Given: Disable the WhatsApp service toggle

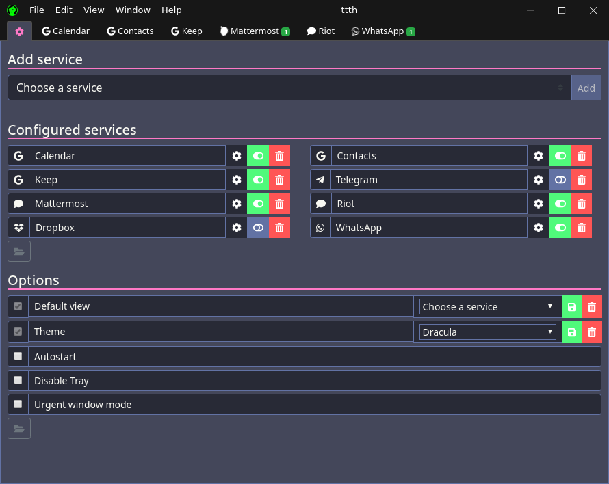Looking at the screenshot, I should [x=560, y=228].
